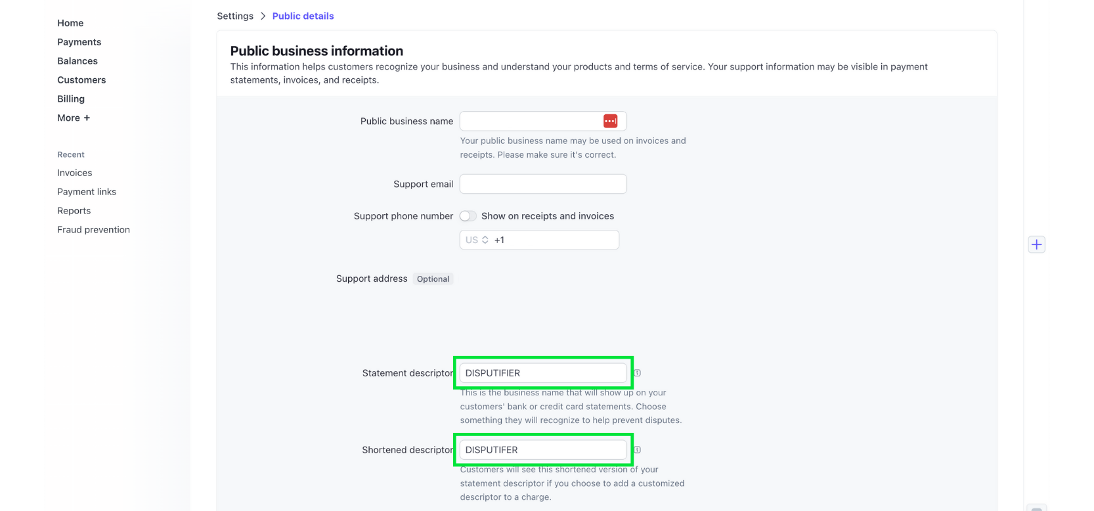Click the red password manager icon
The height and width of the screenshot is (511, 1094).
(610, 121)
